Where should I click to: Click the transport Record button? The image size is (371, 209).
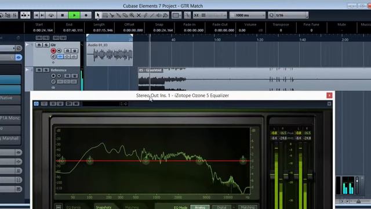tap(86, 15)
